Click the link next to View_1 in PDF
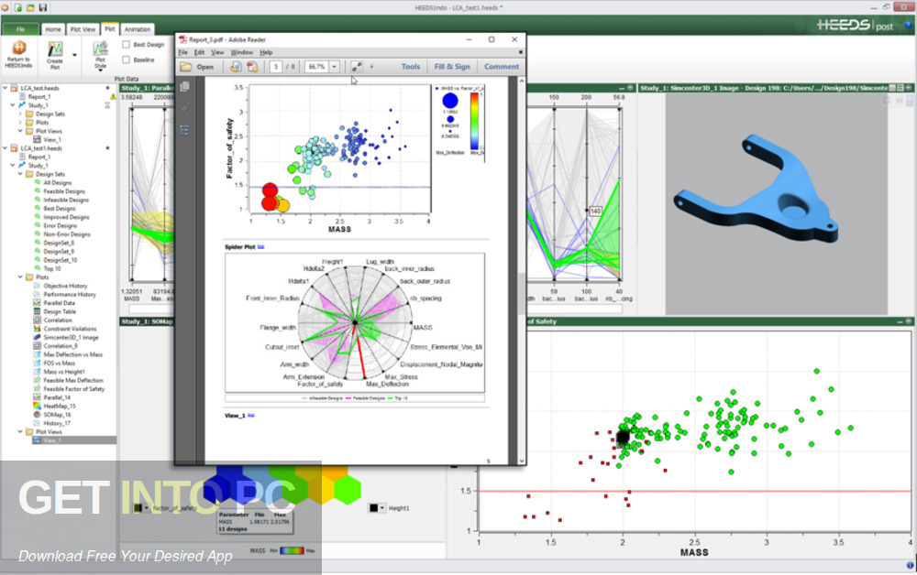This screenshot has height=575, width=917. pyautogui.click(x=251, y=416)
